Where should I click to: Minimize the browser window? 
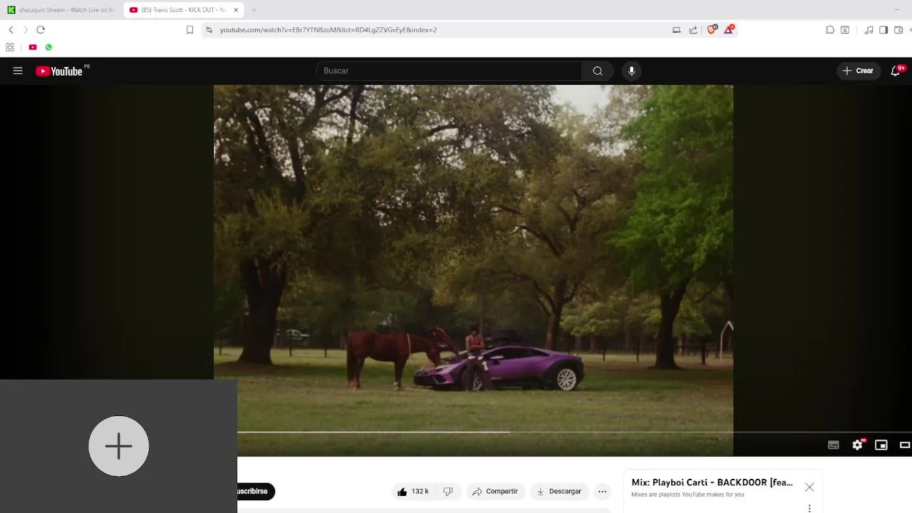click(896, 9)
